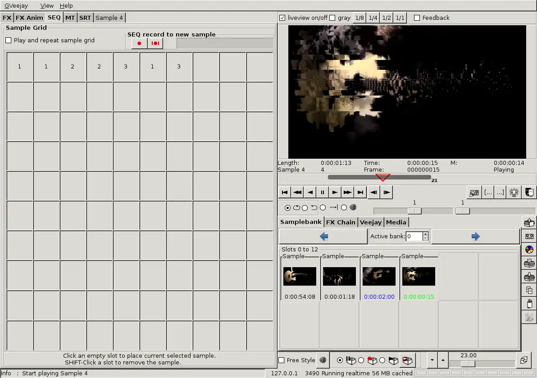Toggle liveview on/off checkbox

282,18
